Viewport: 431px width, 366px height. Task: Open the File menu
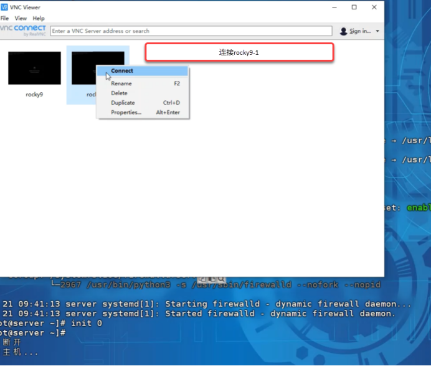[x=4, y=19]
